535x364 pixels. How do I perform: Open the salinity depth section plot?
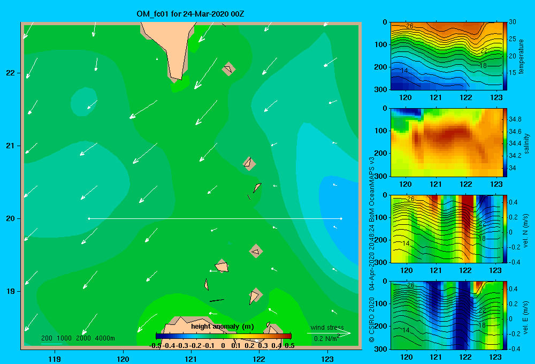[447, 143]
